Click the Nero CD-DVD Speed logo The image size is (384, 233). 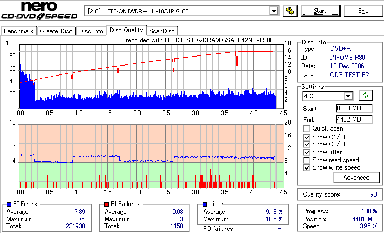(x=39, y=11)
